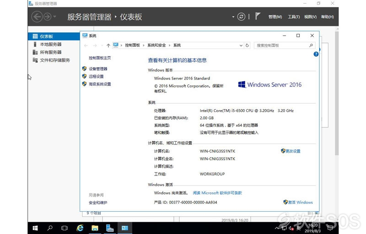Open the notifications flag
Image resolution: width=366 pixels, height=234 pixels.
click(258, 16)
